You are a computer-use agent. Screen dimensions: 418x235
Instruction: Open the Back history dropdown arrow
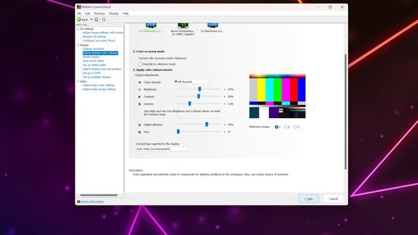pyautogui.click(x=91, y=20)
